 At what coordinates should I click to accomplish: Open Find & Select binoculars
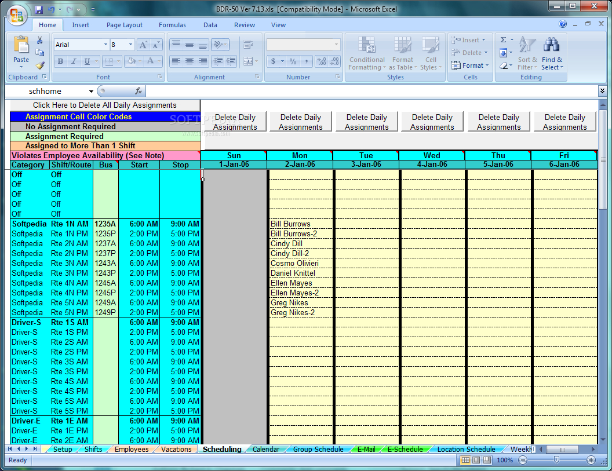pyautogui.click(x=551, y=45)
